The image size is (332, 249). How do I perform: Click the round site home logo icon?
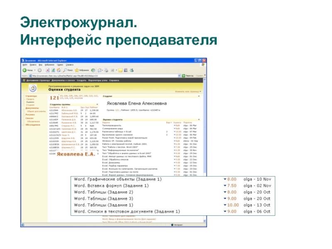click(x=33, y=88)
